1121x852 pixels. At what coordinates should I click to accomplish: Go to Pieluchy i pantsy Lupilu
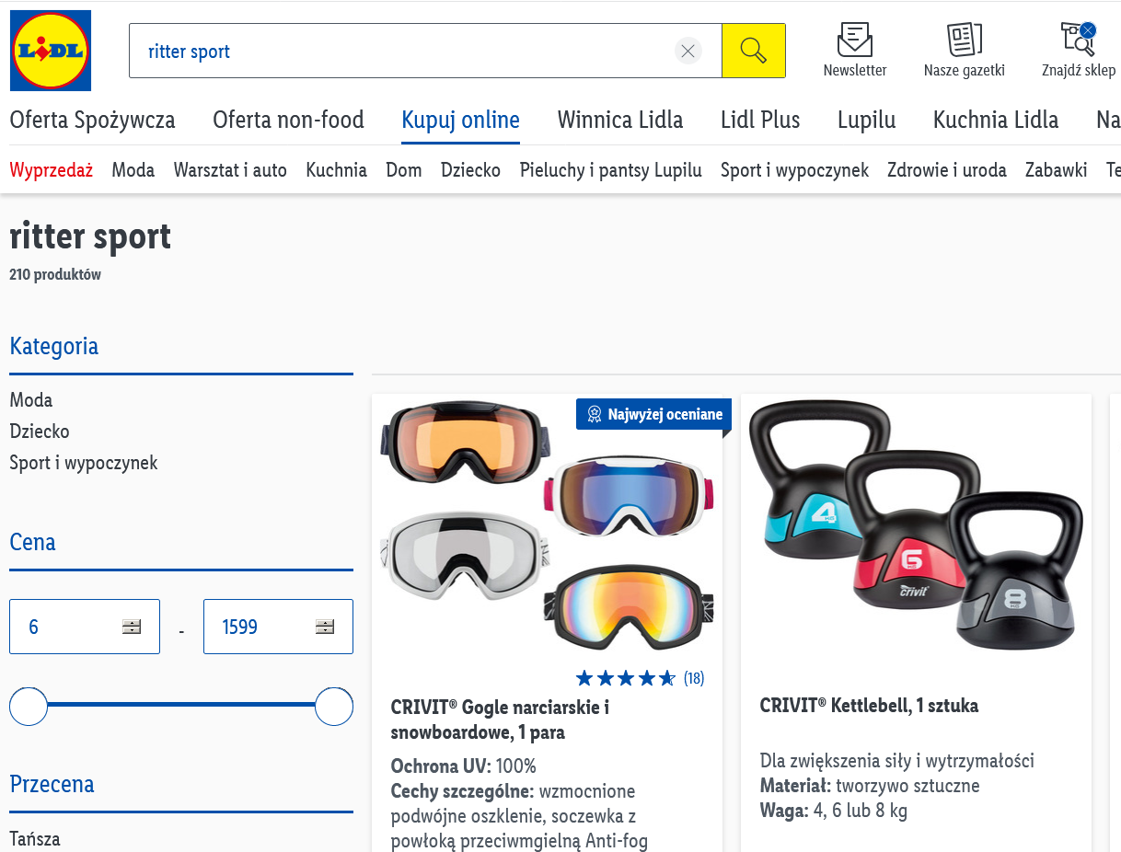click(611, 169)
